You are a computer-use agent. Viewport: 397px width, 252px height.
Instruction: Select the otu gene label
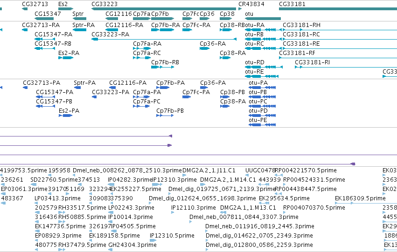[249, 14]
